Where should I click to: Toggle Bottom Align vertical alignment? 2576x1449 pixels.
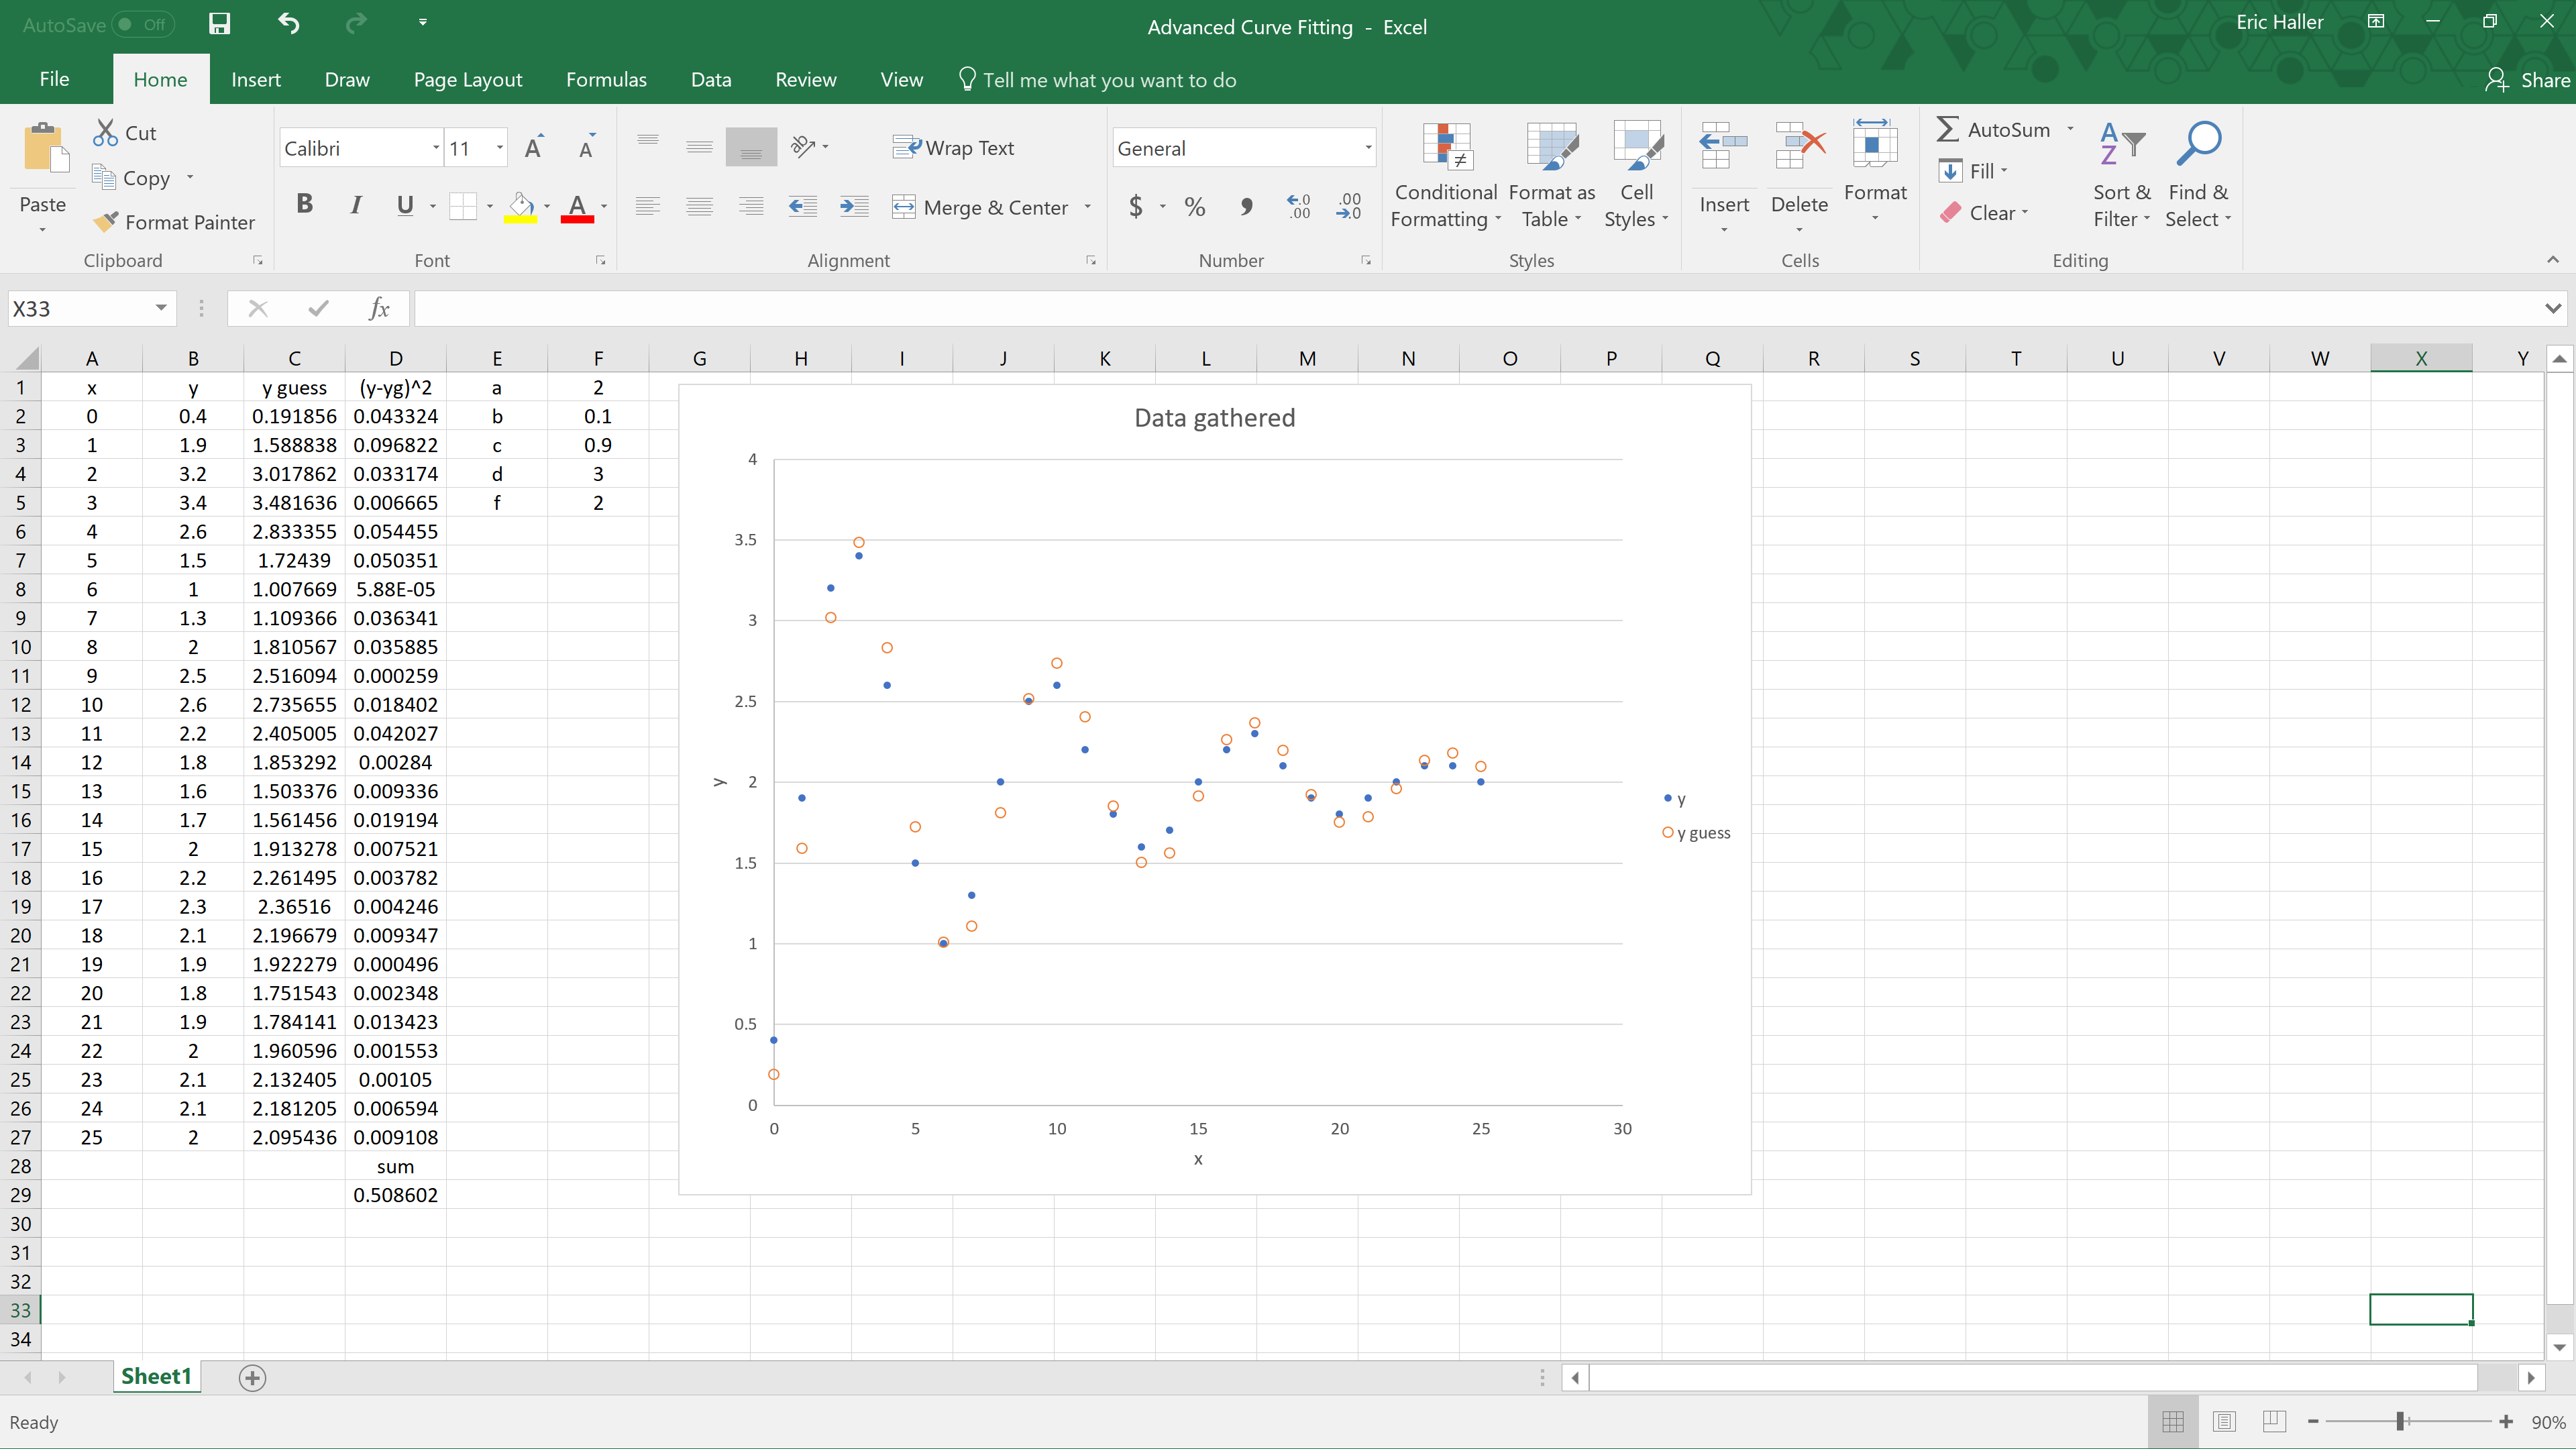751,147
